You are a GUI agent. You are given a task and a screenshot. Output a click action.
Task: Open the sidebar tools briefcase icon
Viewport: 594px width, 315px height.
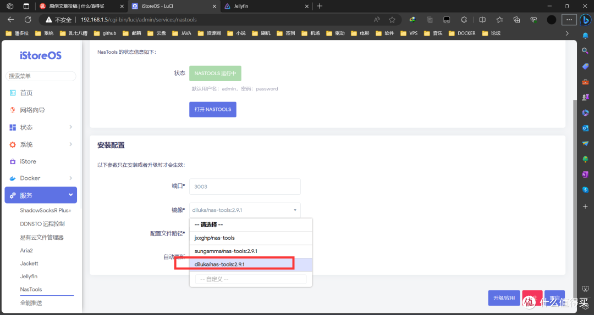pos(585,82)
